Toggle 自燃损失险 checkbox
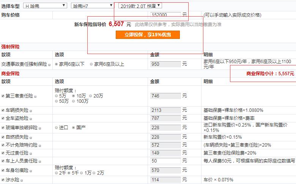The width and height of the screenshot is (296, 184). click(x=3, y=137)
